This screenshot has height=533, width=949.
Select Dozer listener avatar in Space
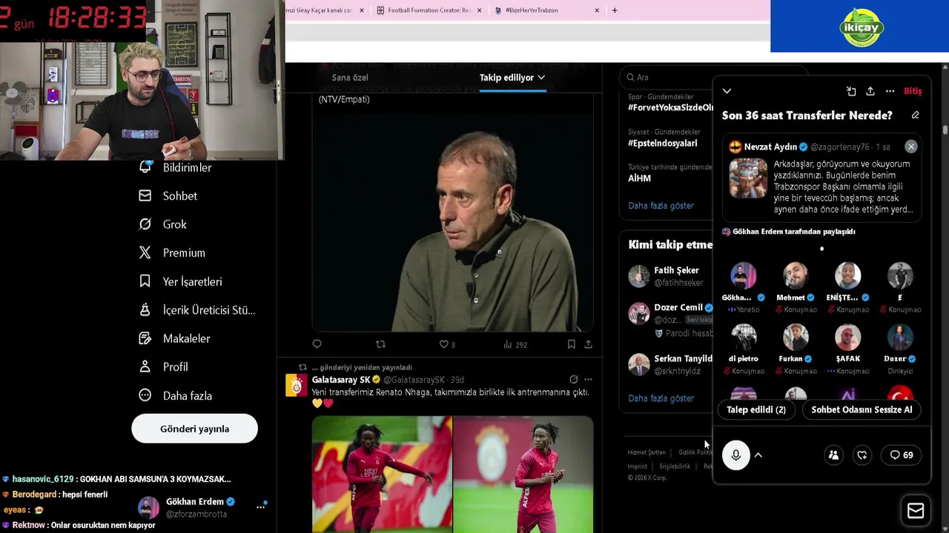pos(900,337)
